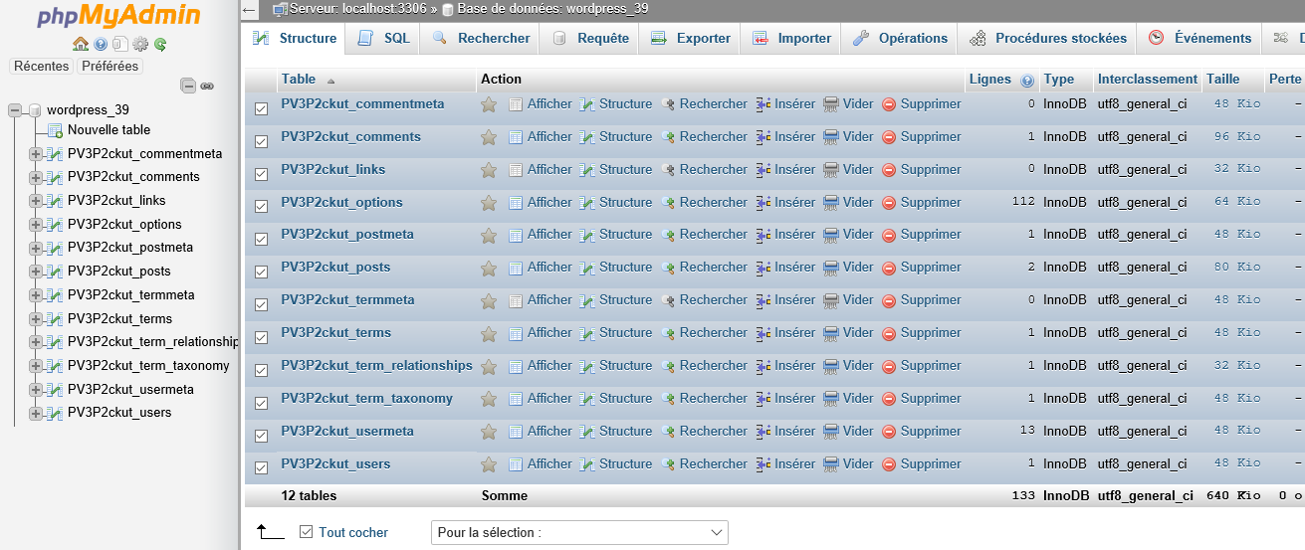Uncheck PV3P2ckut_links row checkbox
The height and width of the screenshot is (550, 1305).
(262, 174)
